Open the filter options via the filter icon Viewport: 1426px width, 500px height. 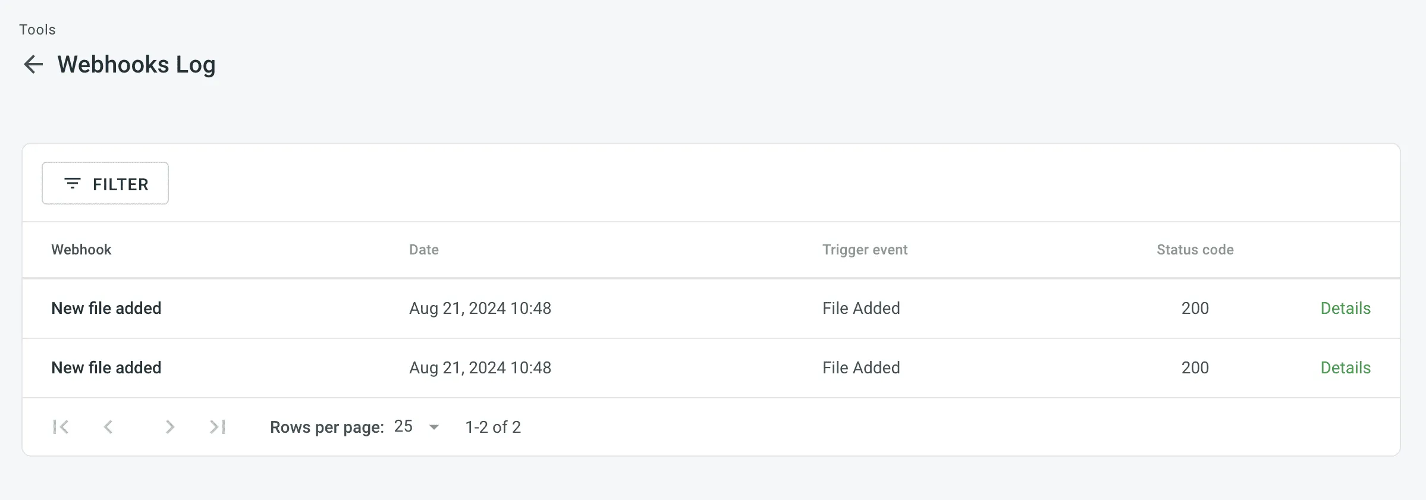[105, 183]
